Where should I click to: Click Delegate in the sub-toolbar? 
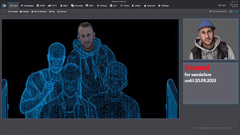[24, 12]
